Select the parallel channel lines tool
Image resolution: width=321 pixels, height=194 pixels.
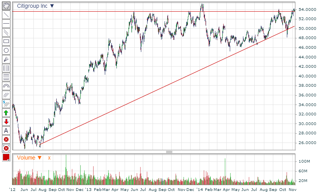pos(6,33)
